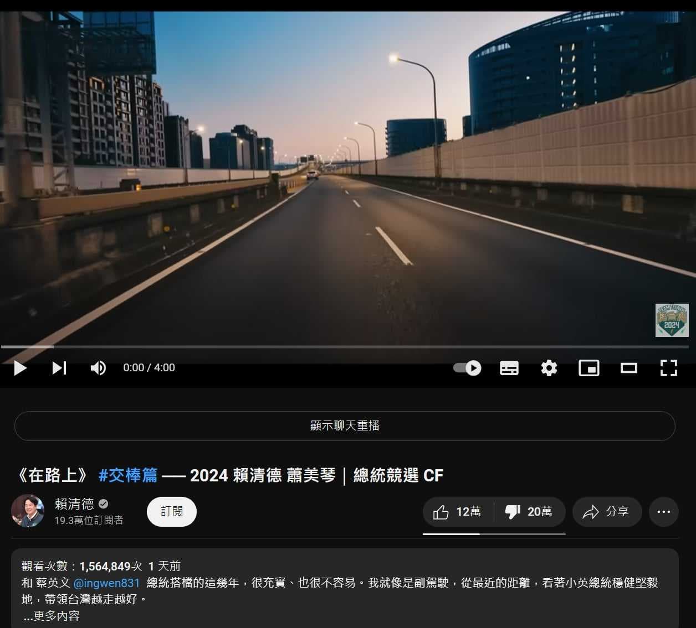Seek on the video progress bar

point(345,347)
